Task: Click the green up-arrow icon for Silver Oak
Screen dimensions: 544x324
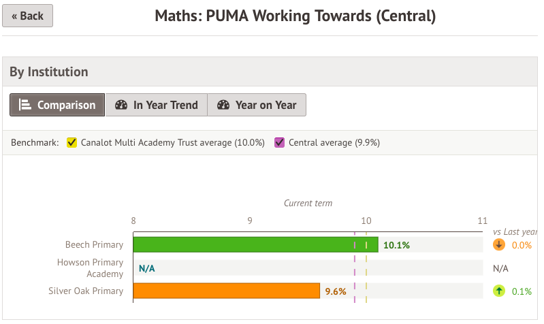Action: pyautogui.click(x=499, y=291)
